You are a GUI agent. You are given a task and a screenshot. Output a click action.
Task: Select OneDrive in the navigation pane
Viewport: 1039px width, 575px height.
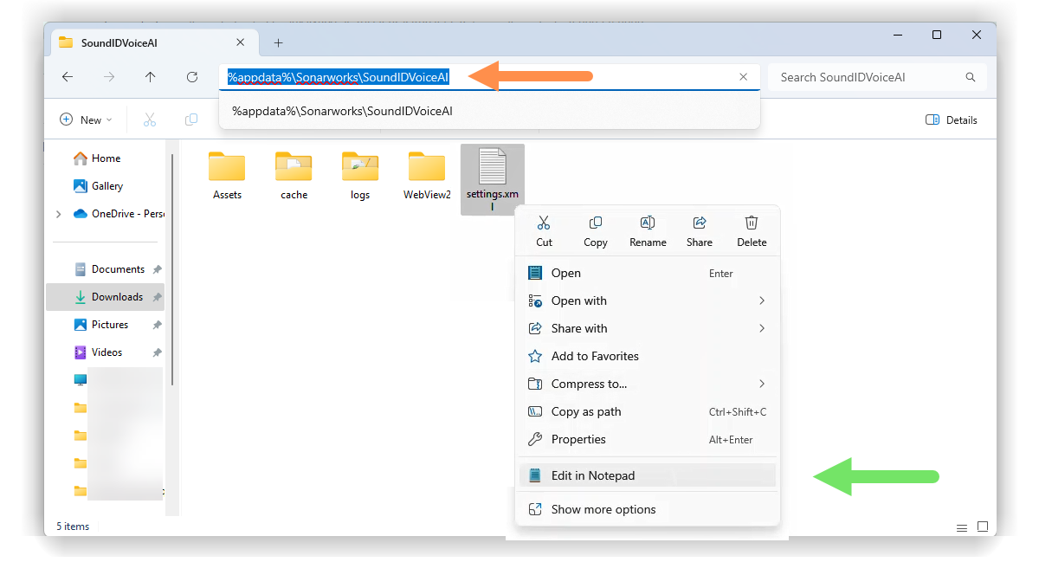118,214
